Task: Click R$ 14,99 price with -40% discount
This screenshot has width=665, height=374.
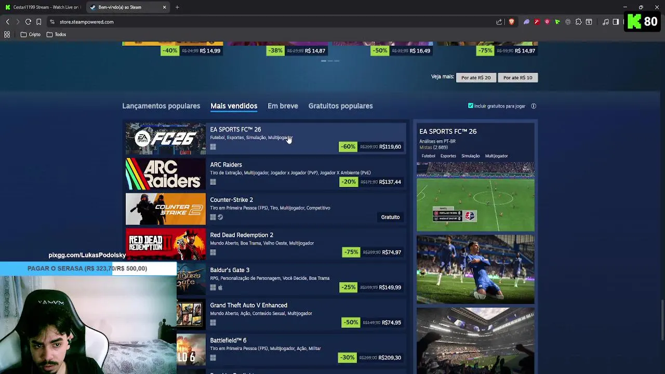Action: pos(210,51)
